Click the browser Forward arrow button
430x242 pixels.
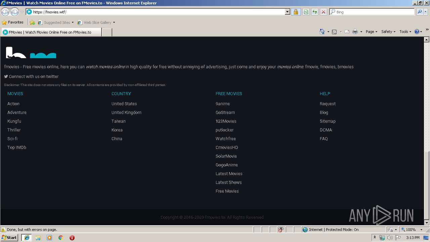(x=14, y=12)
